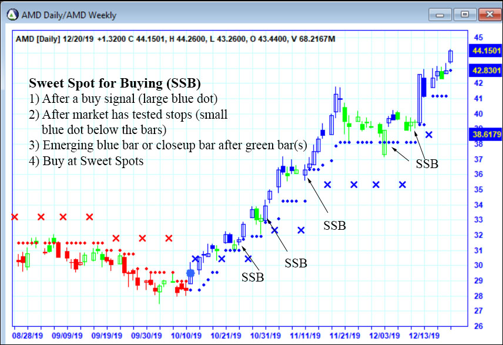Image resolution: width=503 pixels, height=345 pixels.
Task: Click the 11/11/19 date label
Action: 306,336
